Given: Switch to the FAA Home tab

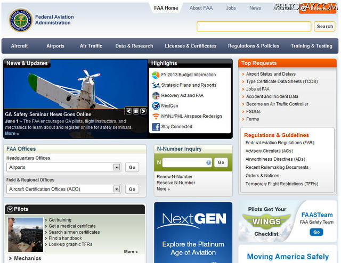Looking at the screenshot, I should tap(166, 8).
